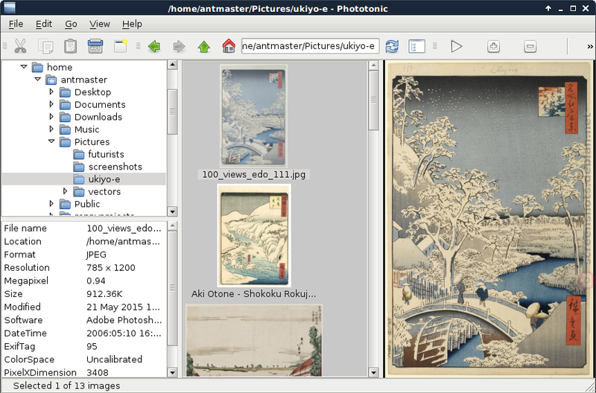Screen dimensions: 596x393
Task: Click the Software value Adobe Photosh...
Action: (124, 320)
